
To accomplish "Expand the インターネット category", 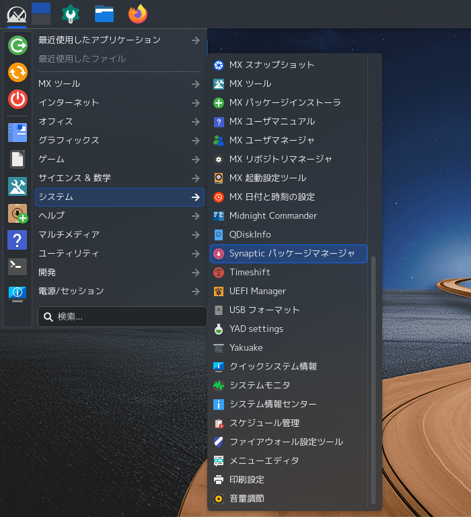I will coord(119,102).
